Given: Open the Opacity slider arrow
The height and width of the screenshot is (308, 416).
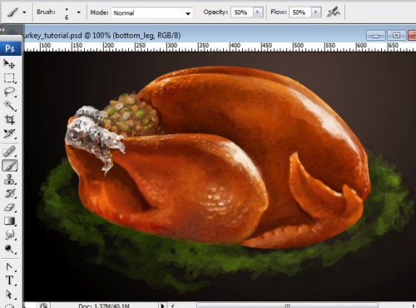Looking at the screenshot, I should (x=258, y=12).
